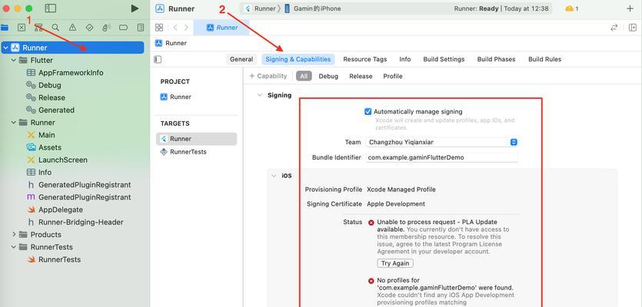Select the Runner target
Viewport: 642px width, 307px height.
tap(196, 139)
